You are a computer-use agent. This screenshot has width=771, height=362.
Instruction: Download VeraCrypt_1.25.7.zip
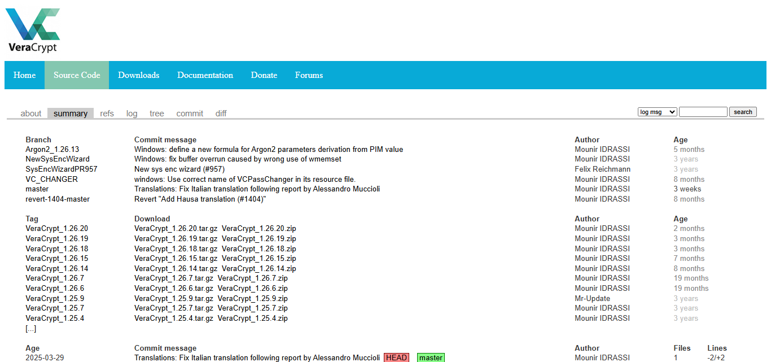pos(253,308)
